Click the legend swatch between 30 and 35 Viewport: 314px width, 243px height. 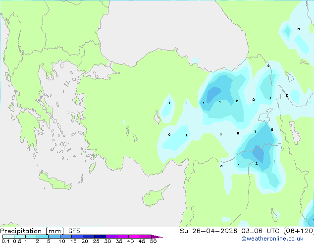(x=111, y=237)
